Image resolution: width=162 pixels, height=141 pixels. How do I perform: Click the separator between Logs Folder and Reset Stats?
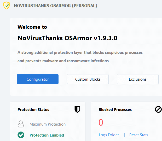tap(124, 135)
